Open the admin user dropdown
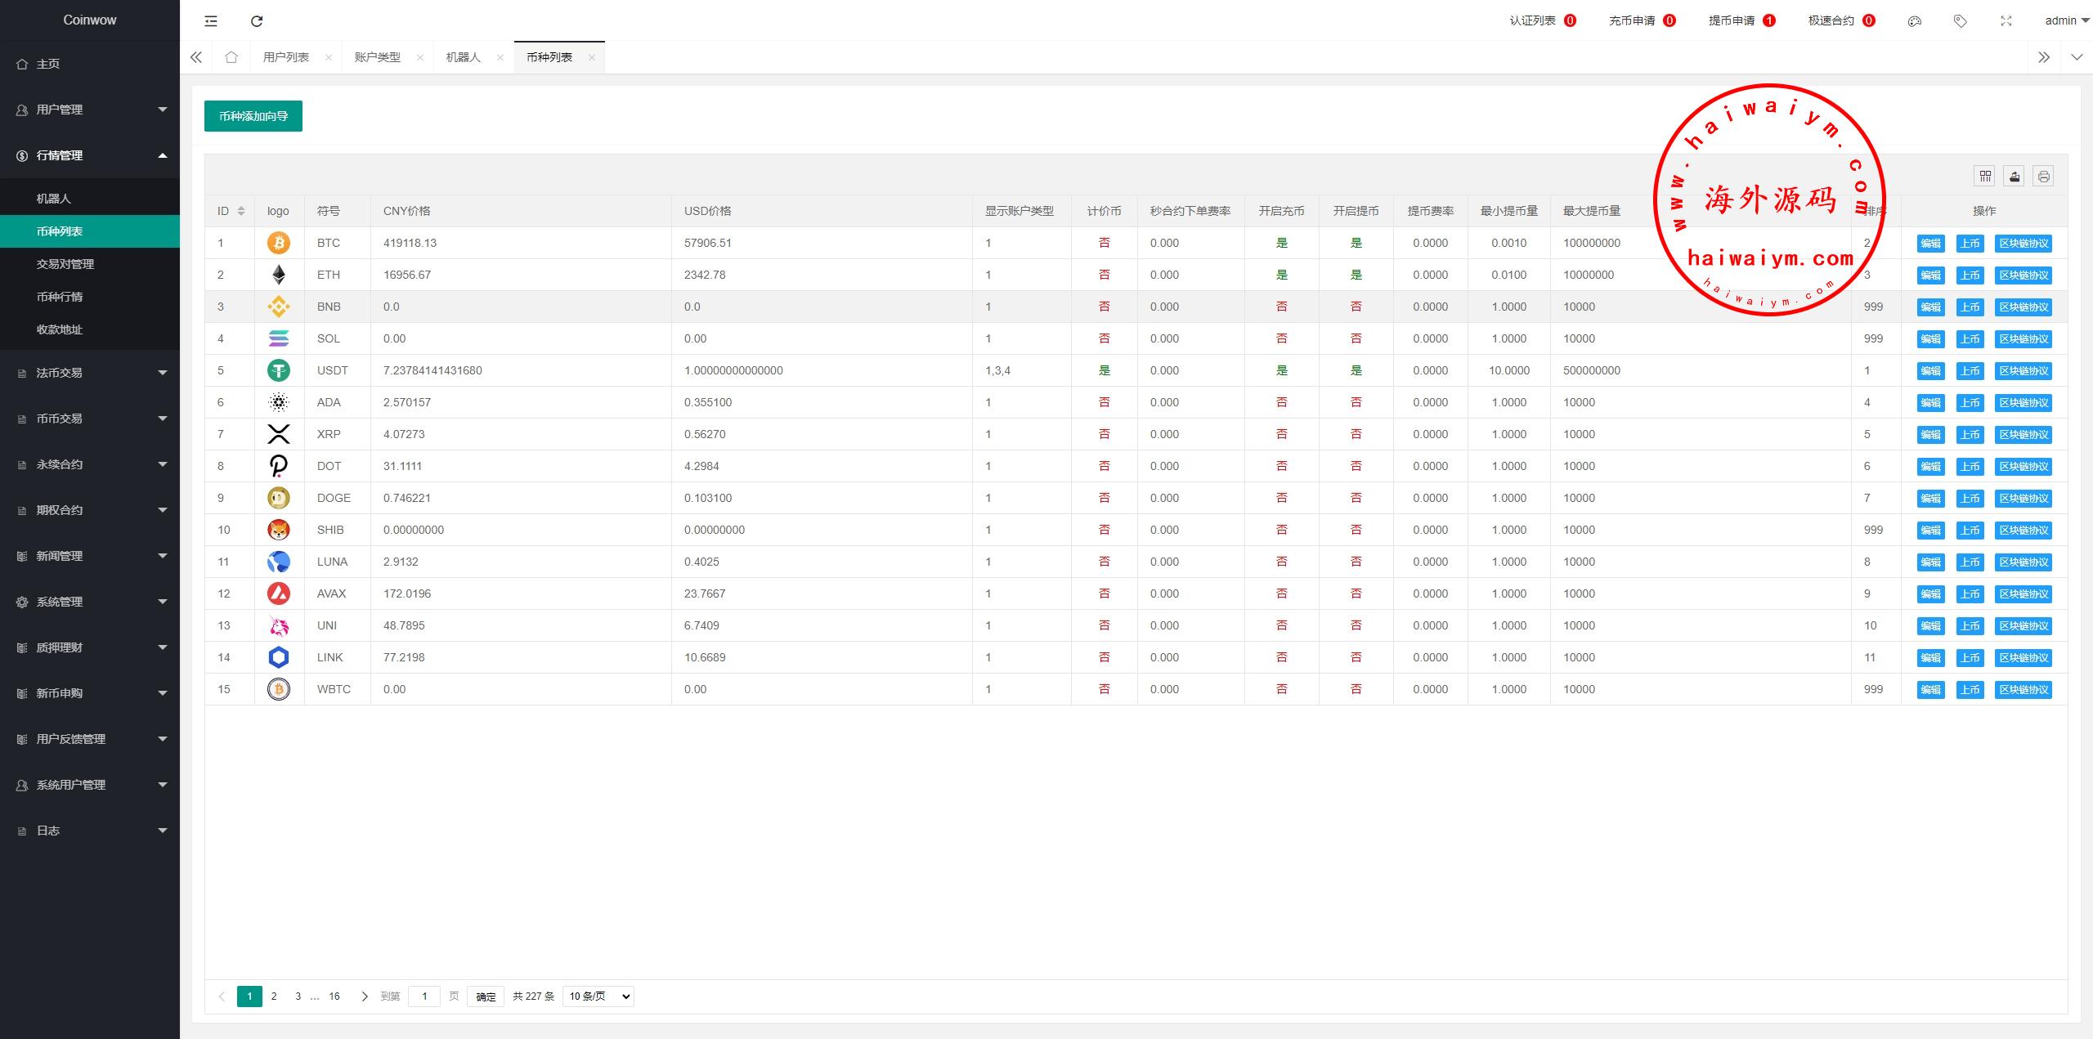Viewport: 2093px width, 1039px height. (x=2067, y=21)
